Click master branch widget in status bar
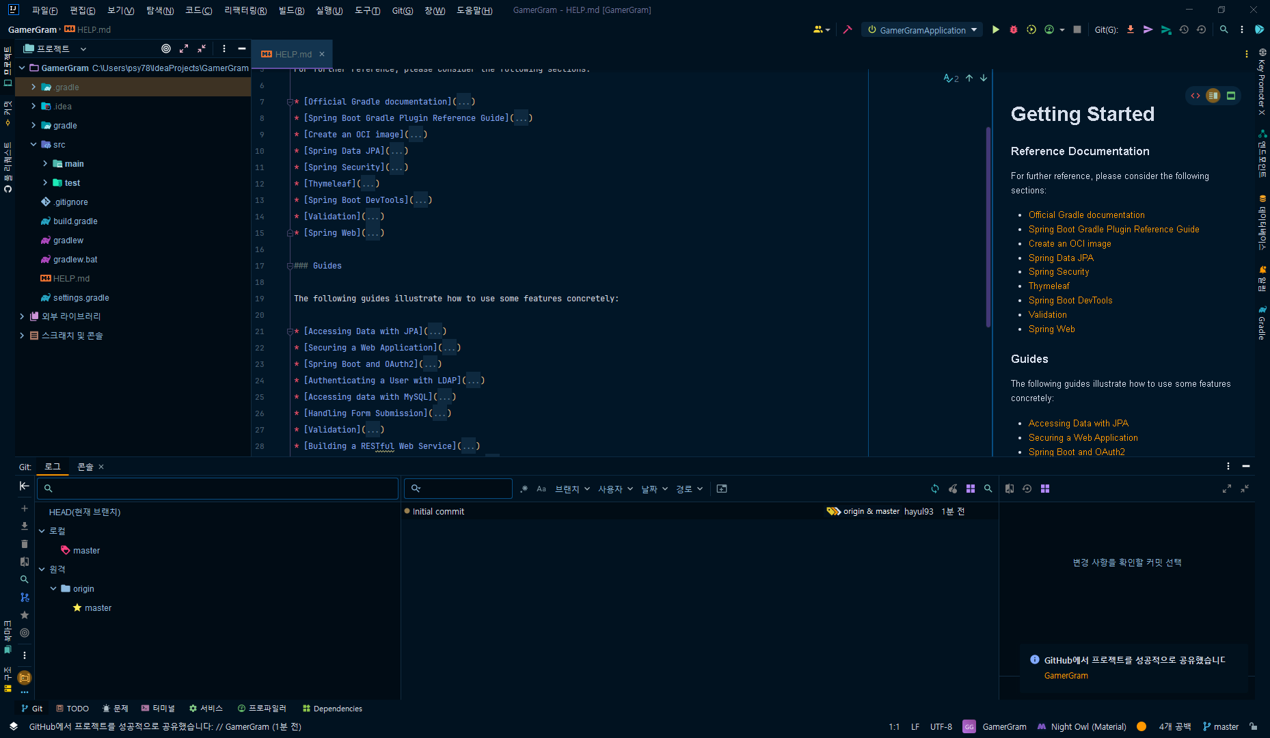The width and height of the screenshot is (1270, 738). click(1220, 726)
